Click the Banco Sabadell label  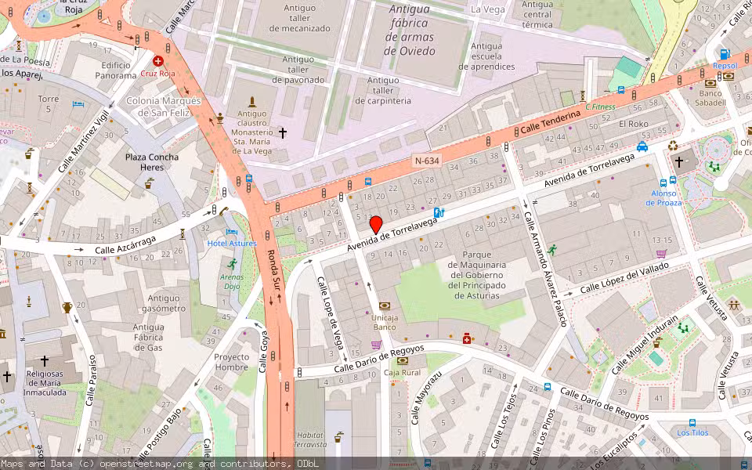click(710, 98)
